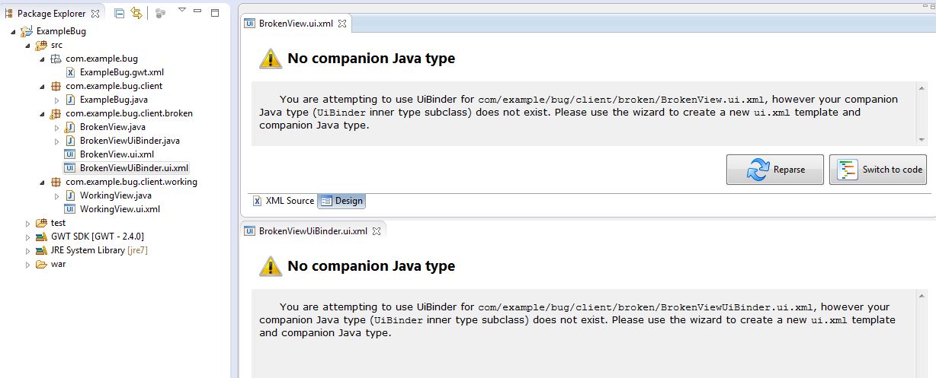This screenshot has width=936, height=378.
Task: Switch to the XML Source tab
Action: pos(283,201)
